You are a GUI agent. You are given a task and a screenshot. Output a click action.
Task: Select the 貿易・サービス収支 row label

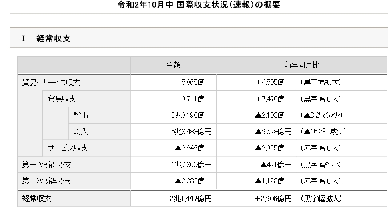point(51,83)
